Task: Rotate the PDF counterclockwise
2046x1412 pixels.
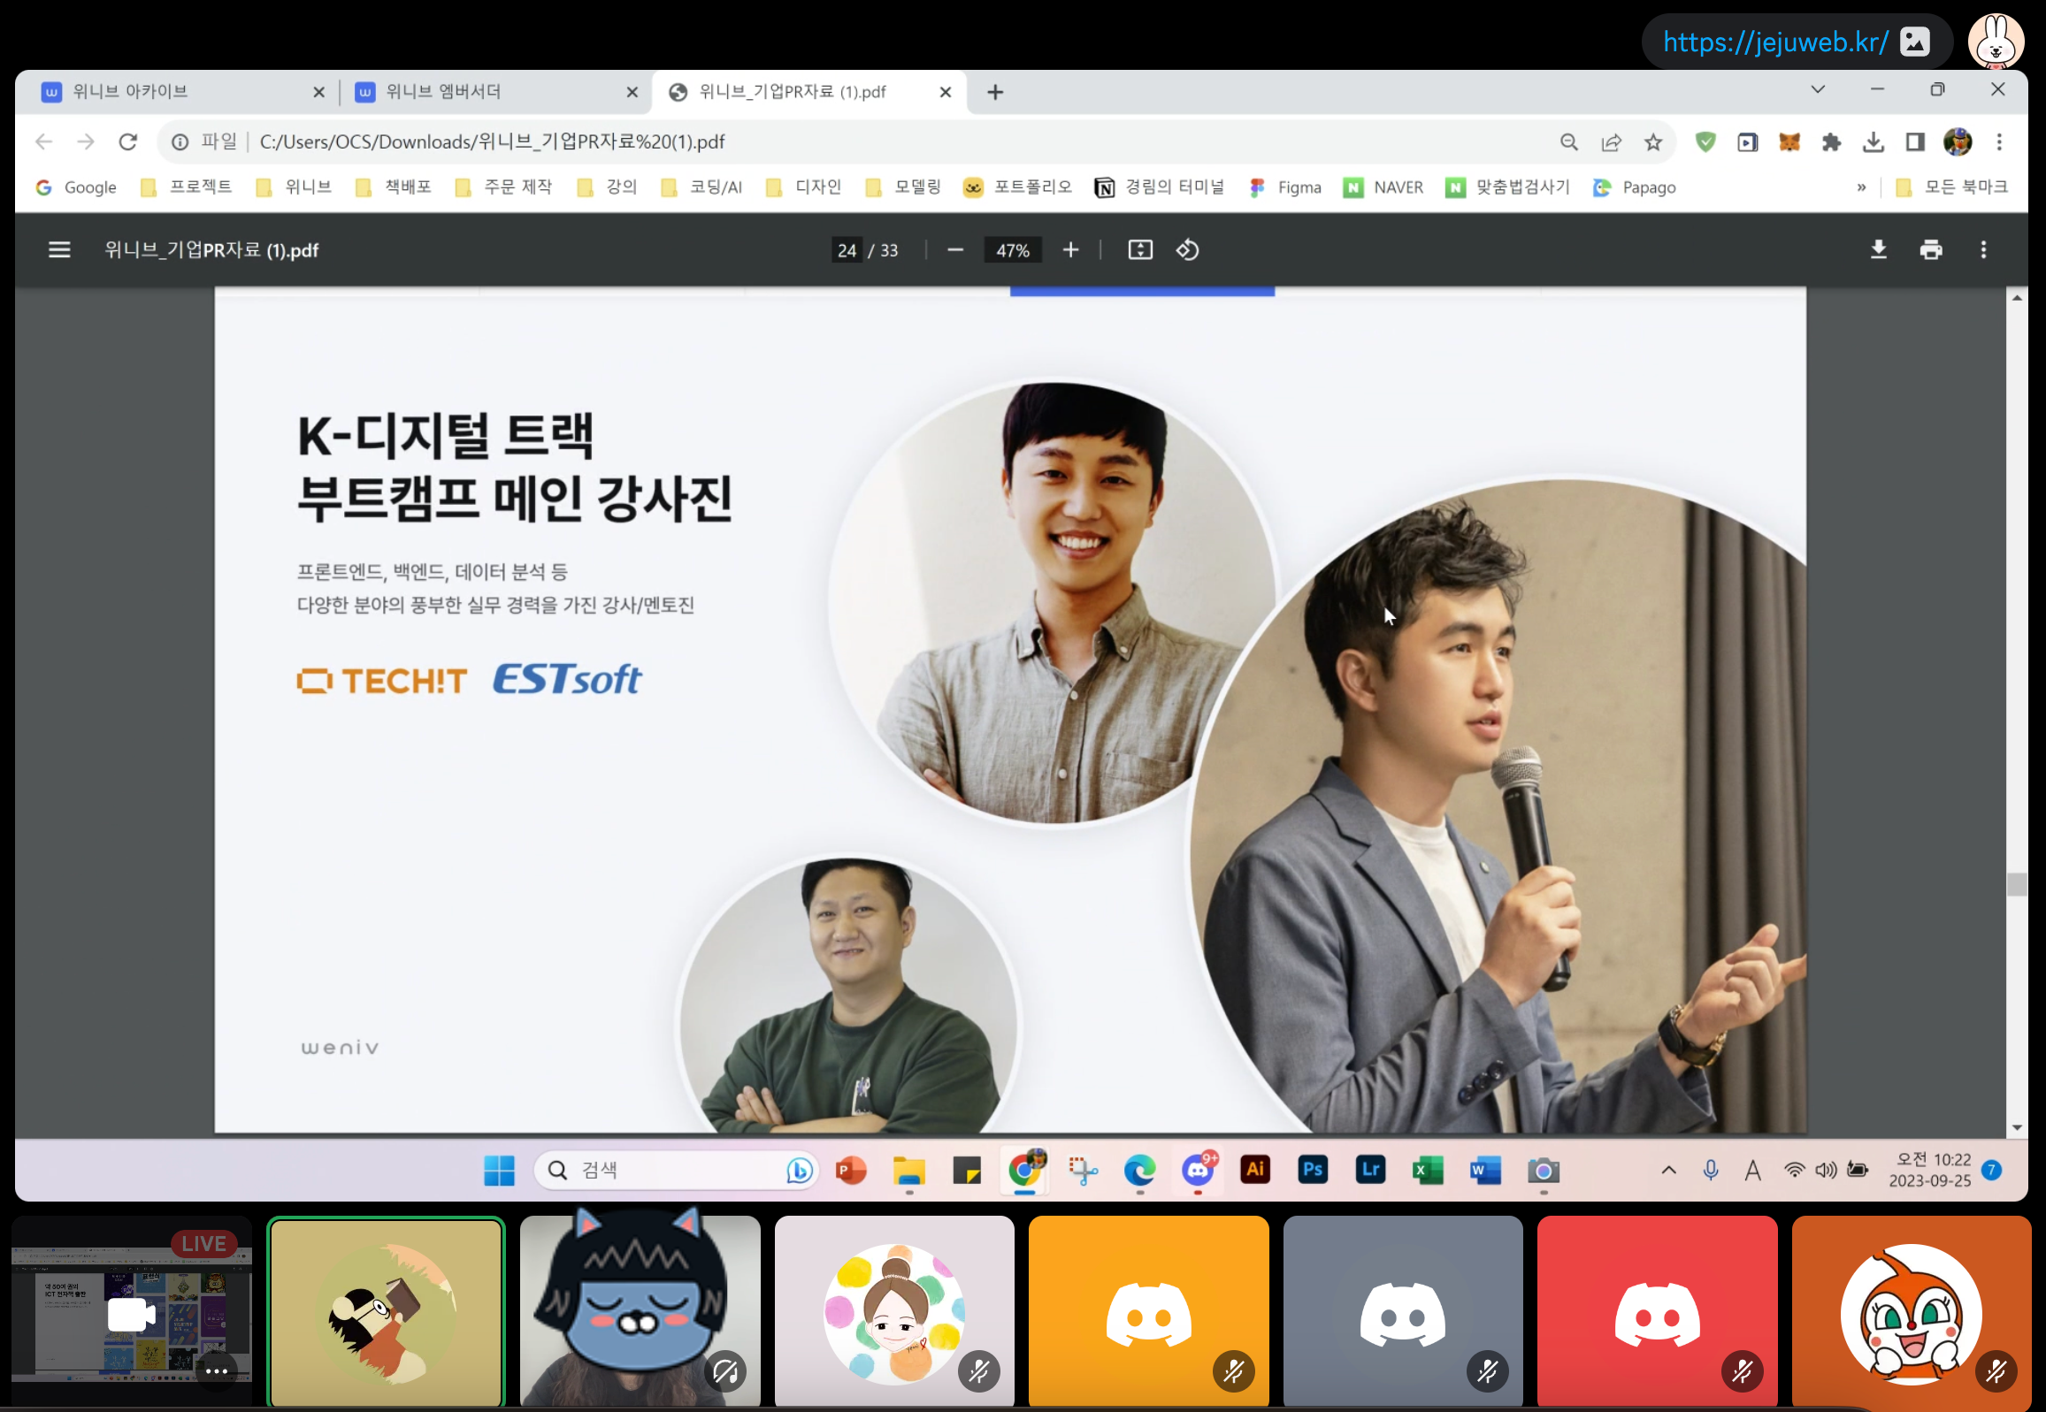Action: [1187, 250]
